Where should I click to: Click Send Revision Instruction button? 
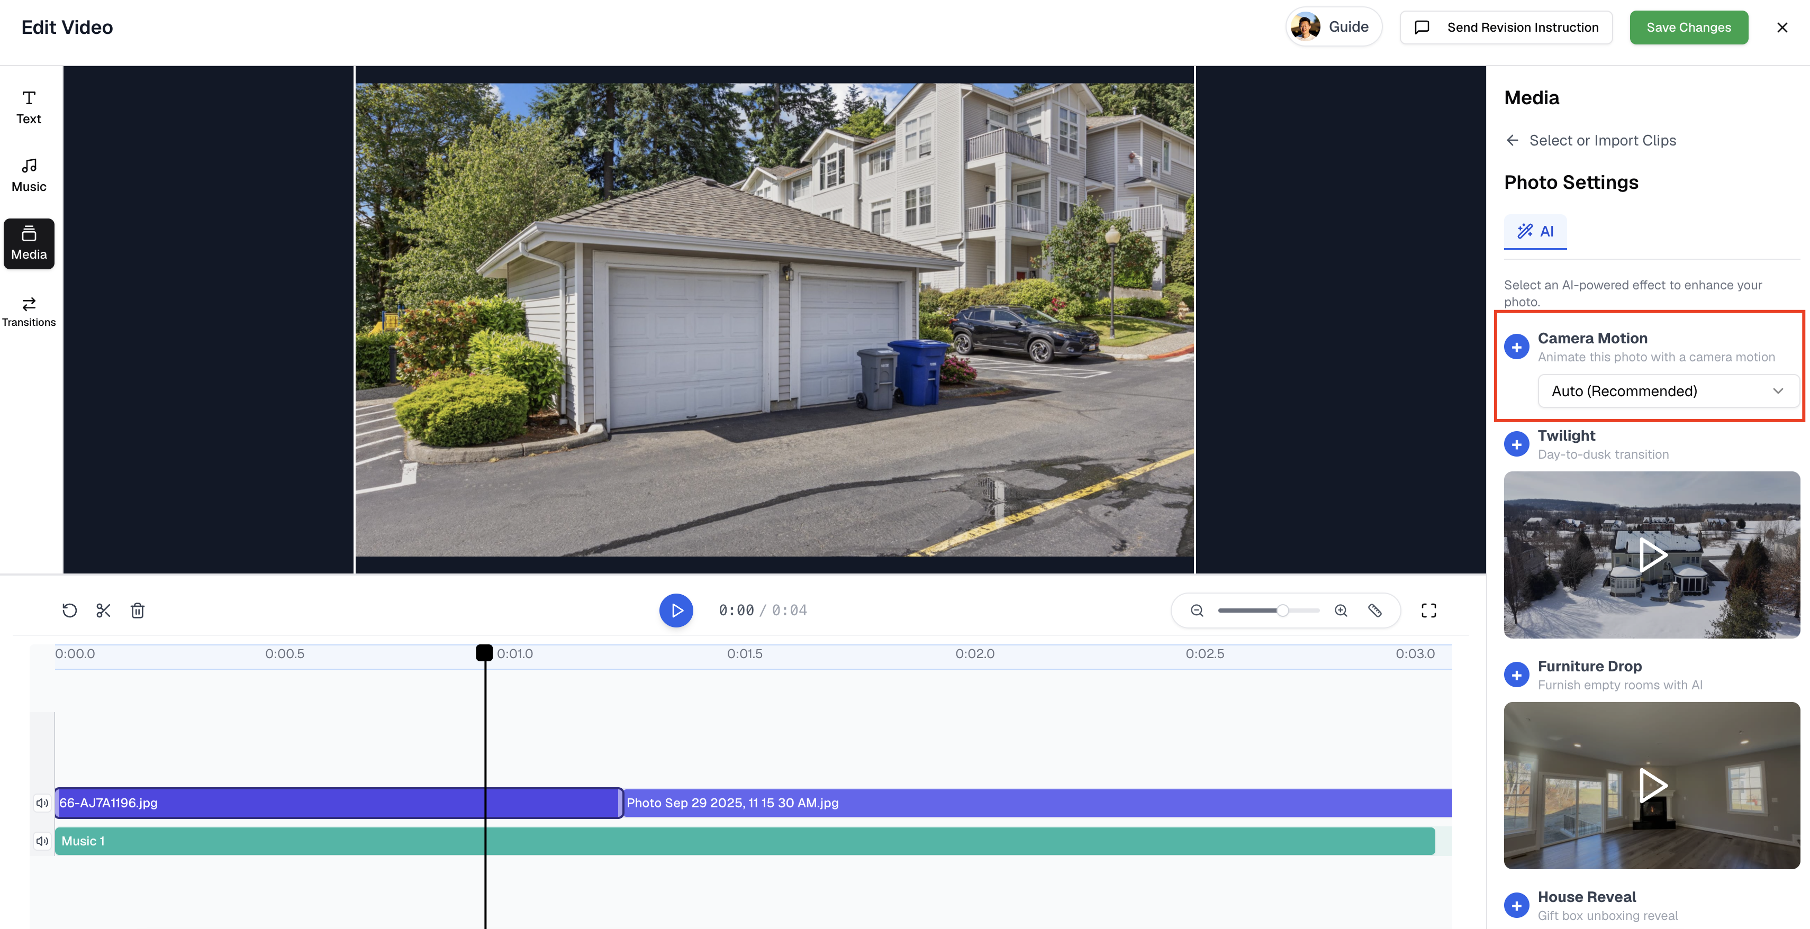point(1506,28)
